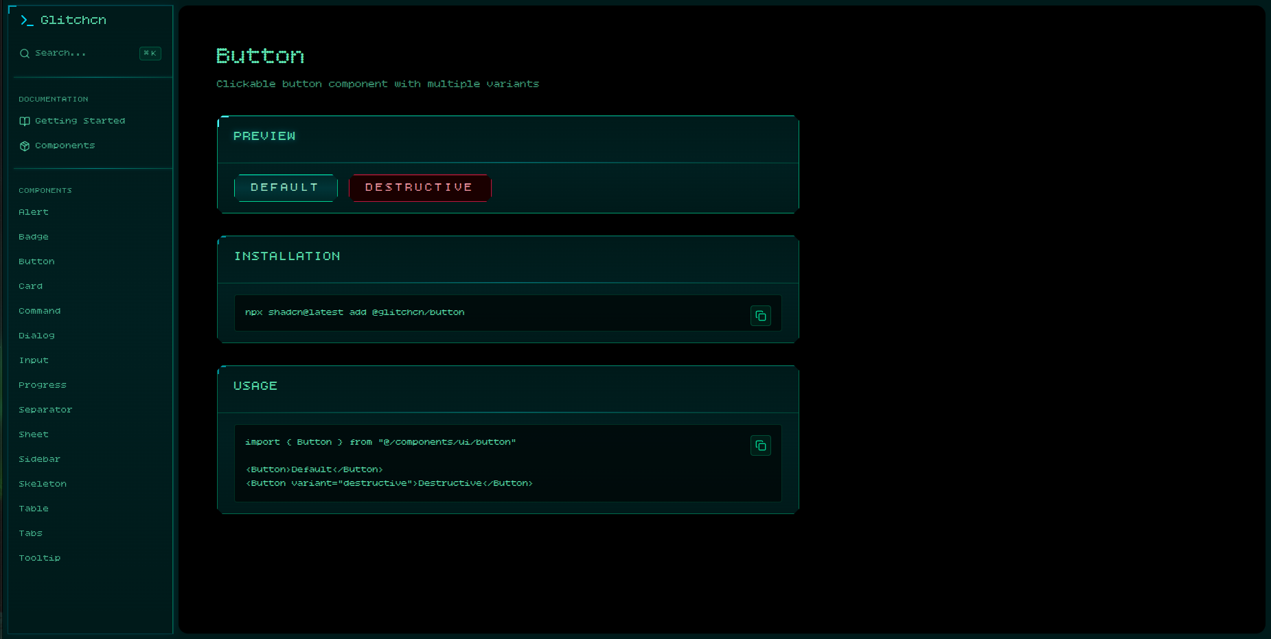The height and width of the screenshot is (639, 1271).
Task: Open the Components documentation section
Action: pyautogui.click(x=65, y=146)
